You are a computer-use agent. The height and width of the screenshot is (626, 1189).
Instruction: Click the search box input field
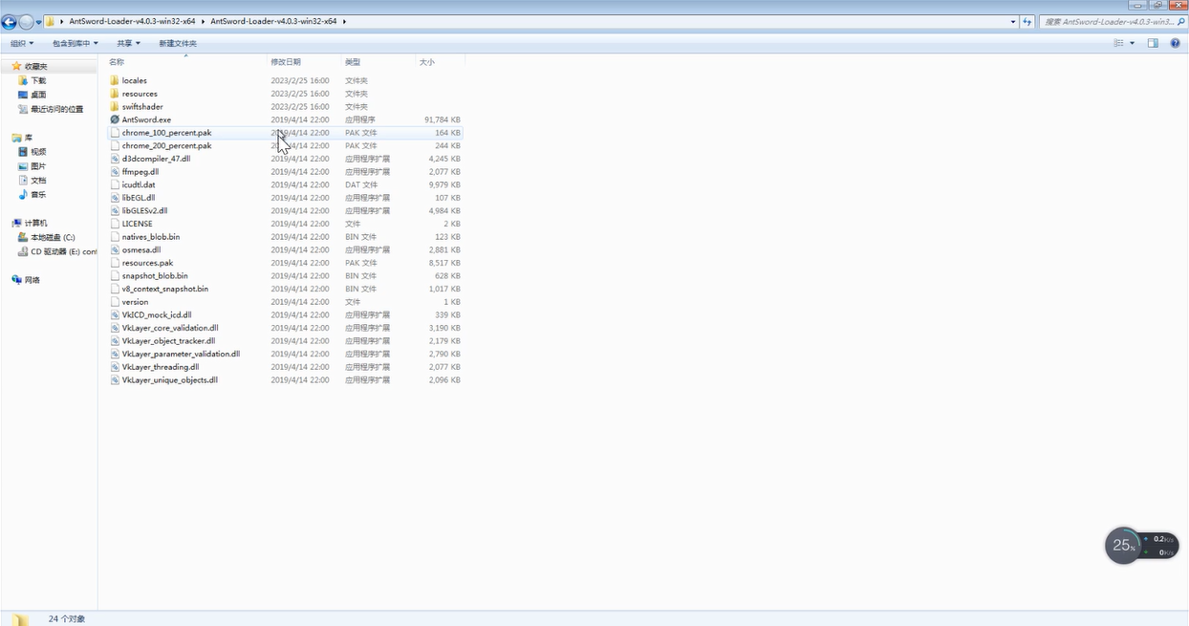[1107, 21]
